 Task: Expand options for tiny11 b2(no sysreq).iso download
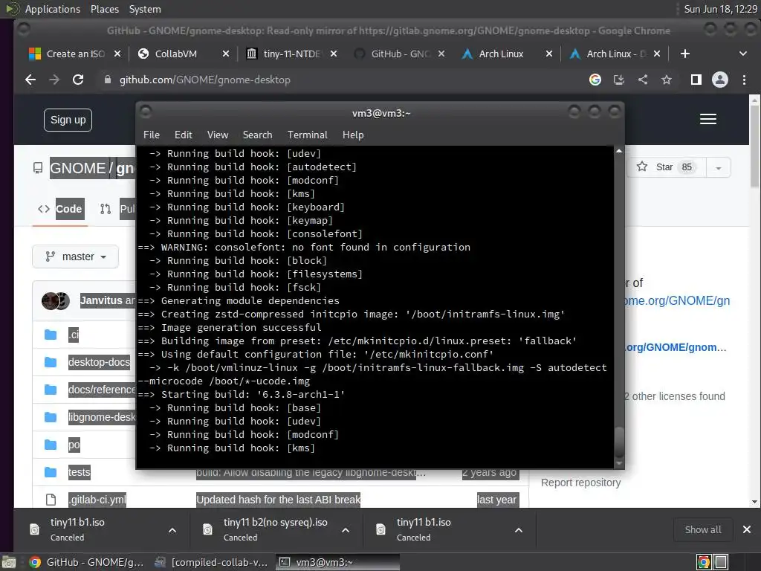(x=346, y=530)
